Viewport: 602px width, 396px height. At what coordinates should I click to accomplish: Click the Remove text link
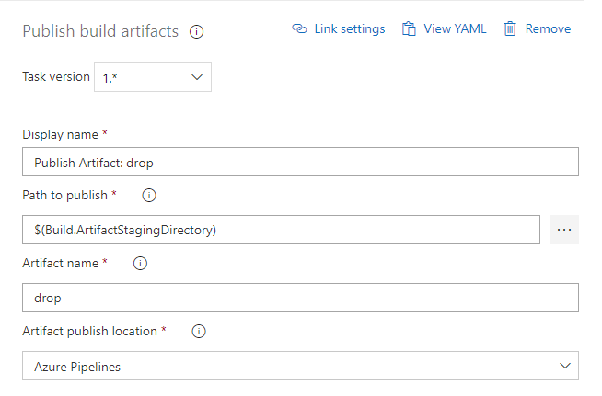(x=548, y=29)
